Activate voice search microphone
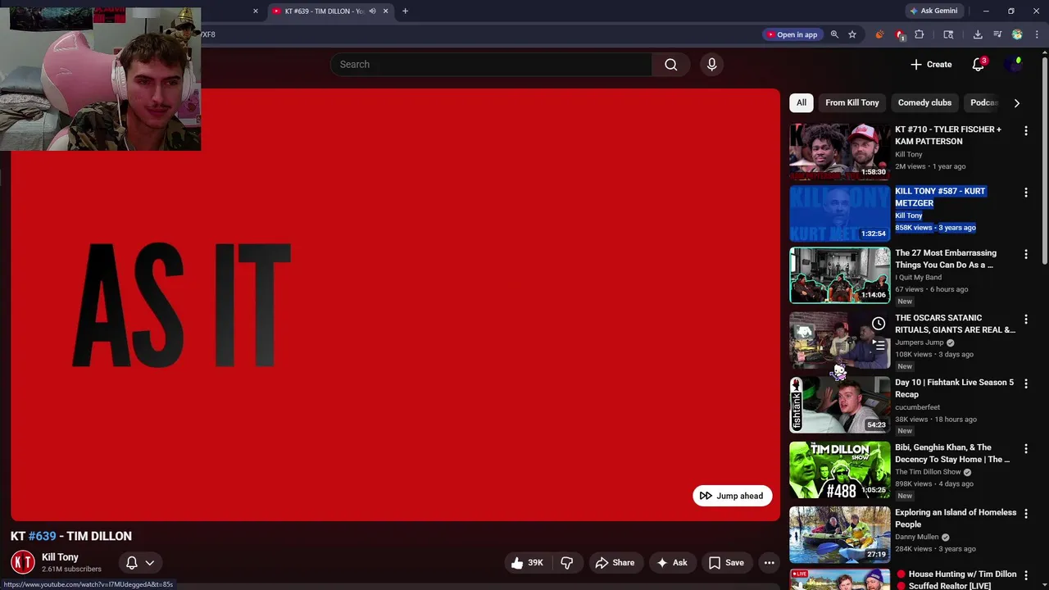The image size is (1049, 590). (711, 65)
